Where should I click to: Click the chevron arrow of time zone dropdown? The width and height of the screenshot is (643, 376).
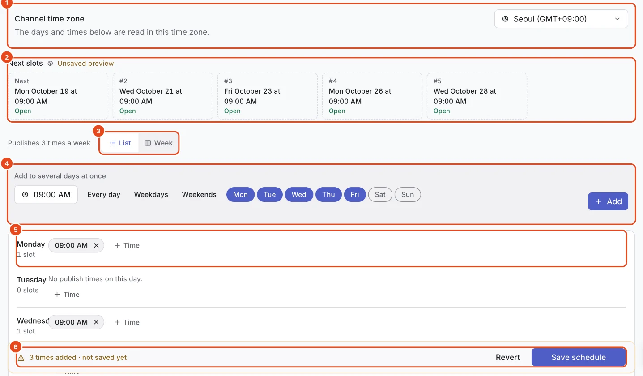(x=617, y=19)
